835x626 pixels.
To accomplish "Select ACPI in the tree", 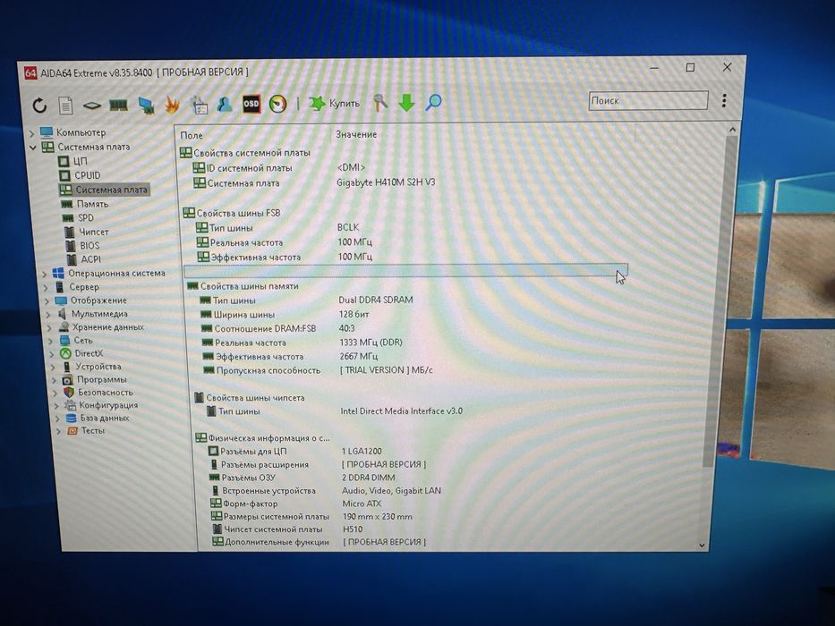I will click(90, 259).
